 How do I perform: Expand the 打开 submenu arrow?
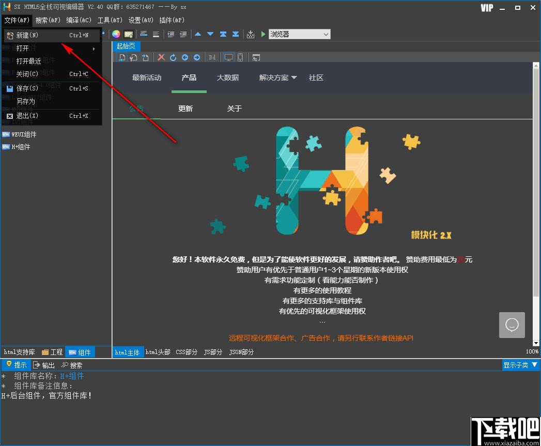coord(94,49)
